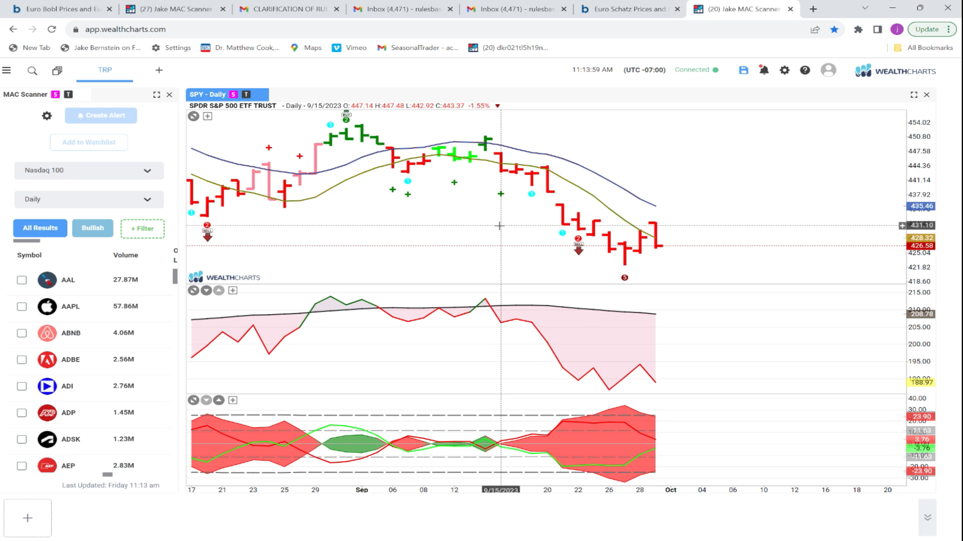Hide the 208.78 indicator pane
This screenshot has height=541, width=963.
[194, 291]
